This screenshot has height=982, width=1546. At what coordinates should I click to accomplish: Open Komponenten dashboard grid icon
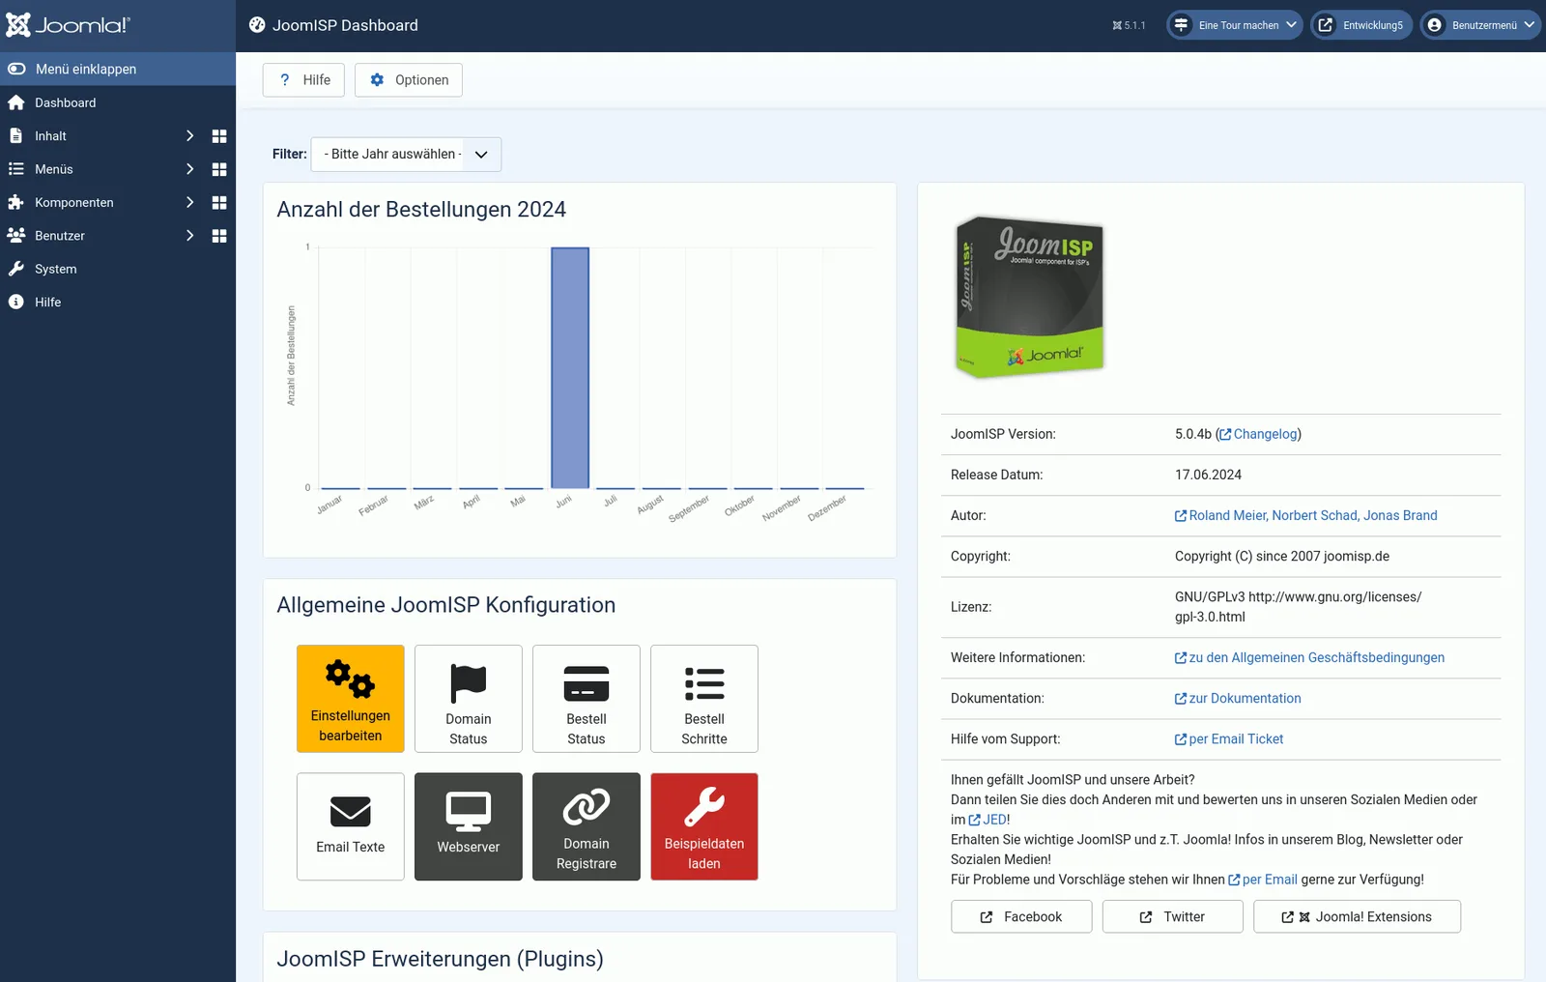tap(219, 203)
